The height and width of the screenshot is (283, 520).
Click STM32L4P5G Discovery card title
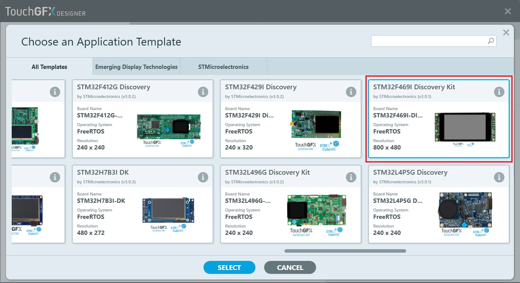(410, 172)
